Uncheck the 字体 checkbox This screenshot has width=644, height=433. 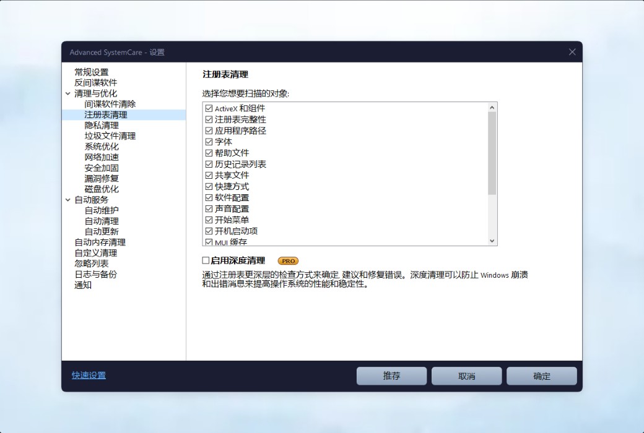click(x=209, y=142)
